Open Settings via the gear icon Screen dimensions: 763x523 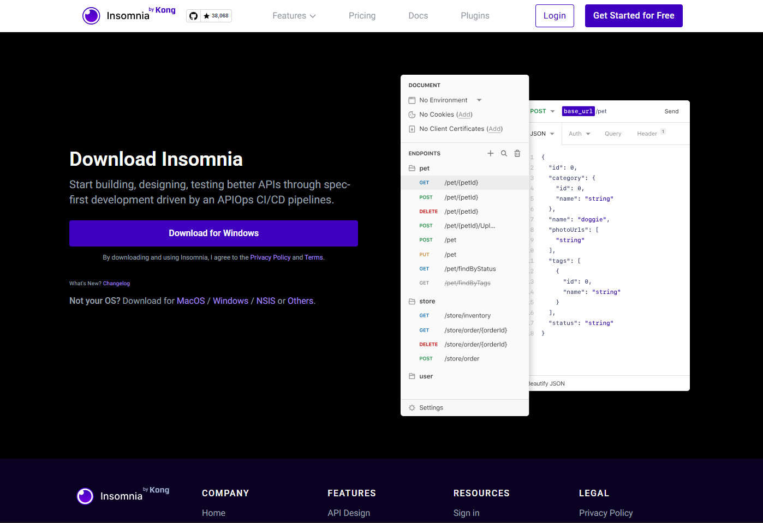click(x=412, y=407)
